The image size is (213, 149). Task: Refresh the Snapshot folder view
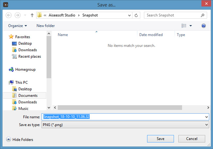pyautogui.click(x=136, y=15)
